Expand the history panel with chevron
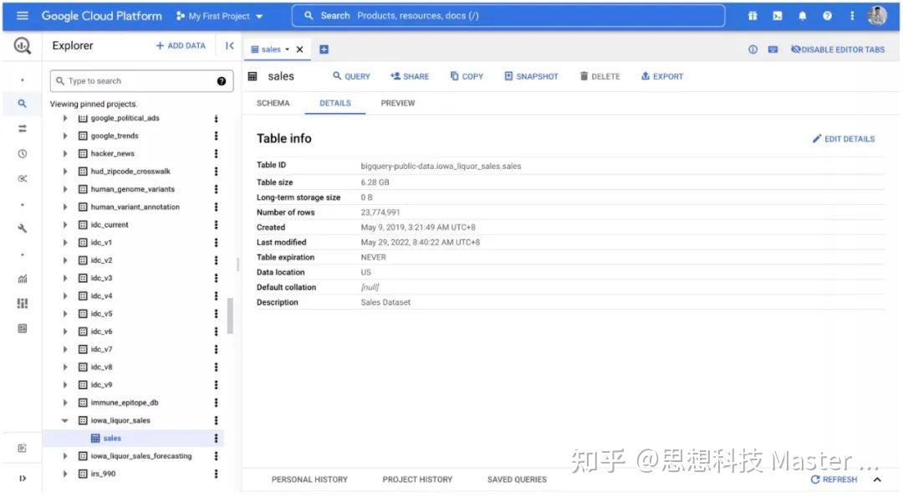 click(877, 480)
